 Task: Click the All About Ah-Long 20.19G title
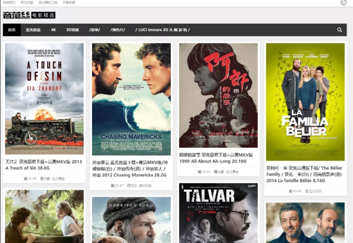[216, 158]
